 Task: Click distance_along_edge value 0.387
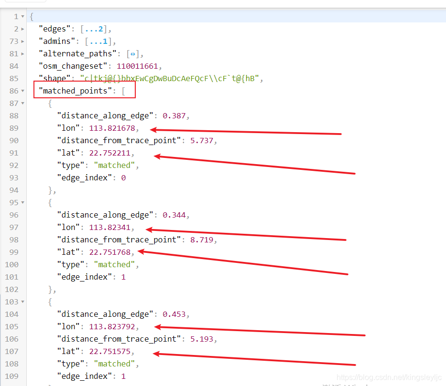pyautogui.click(x=174, y=116)
